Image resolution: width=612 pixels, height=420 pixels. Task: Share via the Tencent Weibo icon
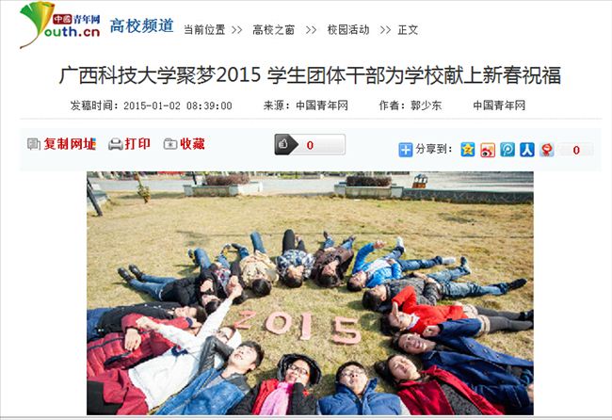507,150
